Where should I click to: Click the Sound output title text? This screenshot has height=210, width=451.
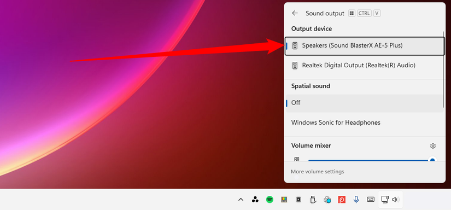pos(325,14)
